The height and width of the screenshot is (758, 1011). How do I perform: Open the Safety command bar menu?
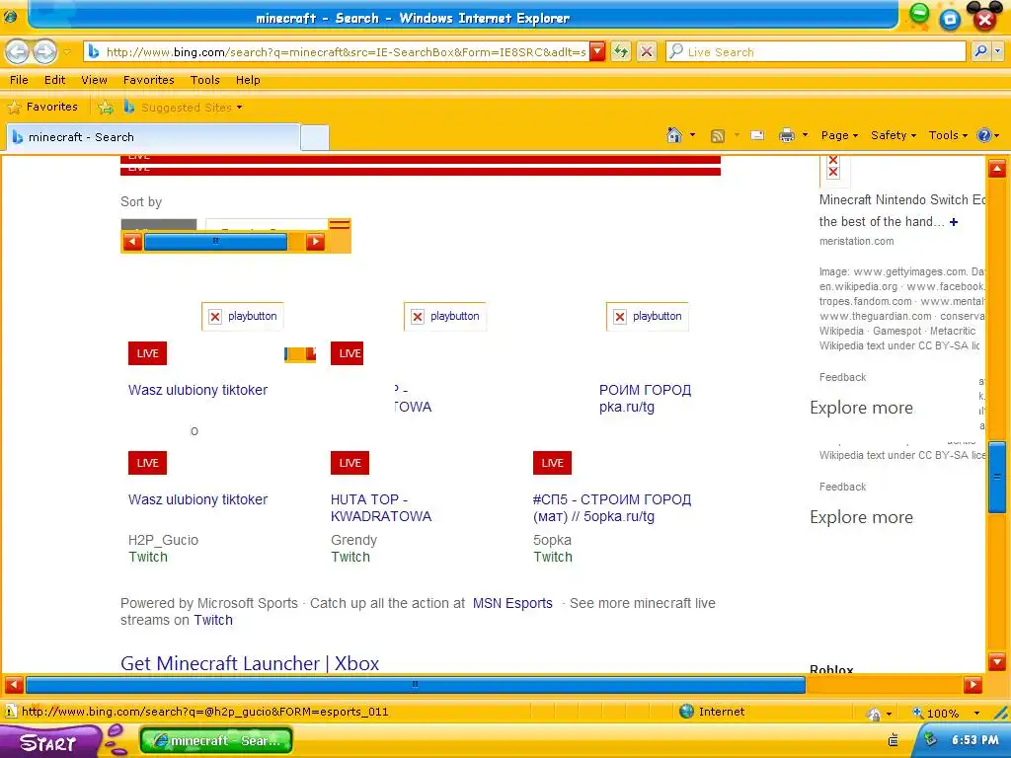click(x=893, y=135)
